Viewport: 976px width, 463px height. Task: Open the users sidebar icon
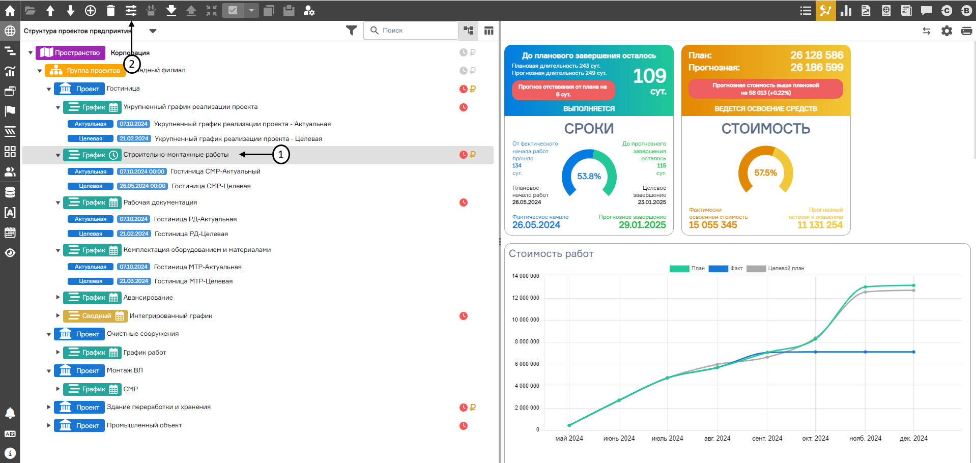[10, 172]
